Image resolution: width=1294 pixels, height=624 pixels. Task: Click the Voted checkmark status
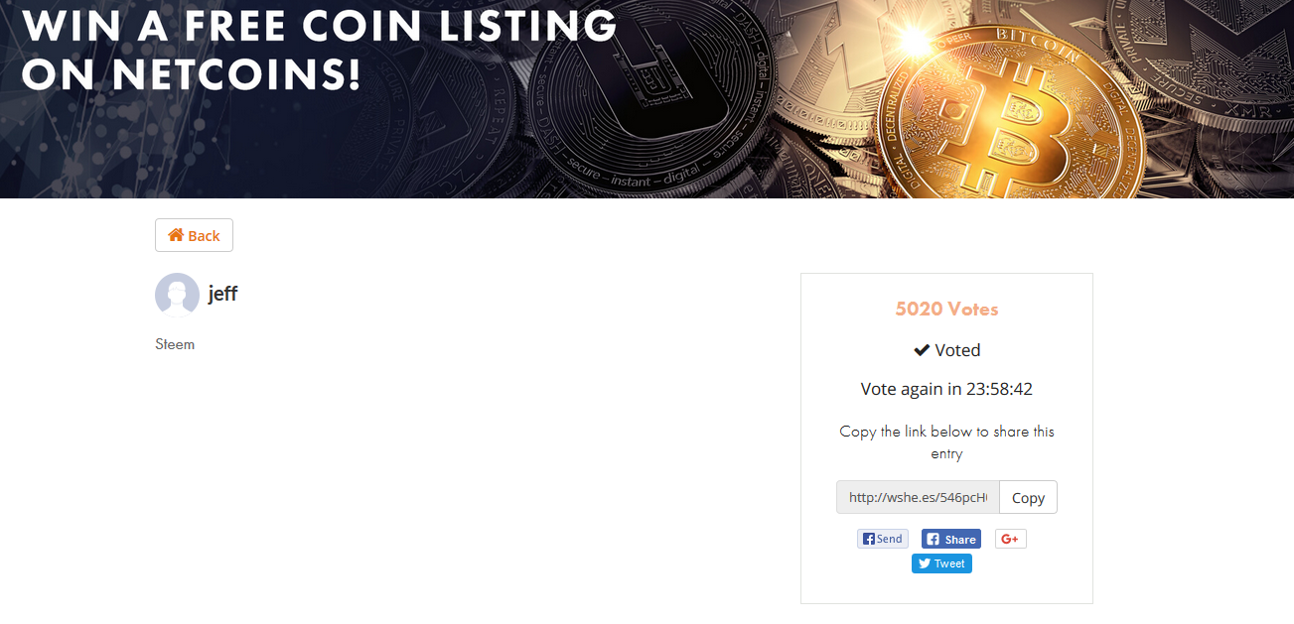point(946,350)
